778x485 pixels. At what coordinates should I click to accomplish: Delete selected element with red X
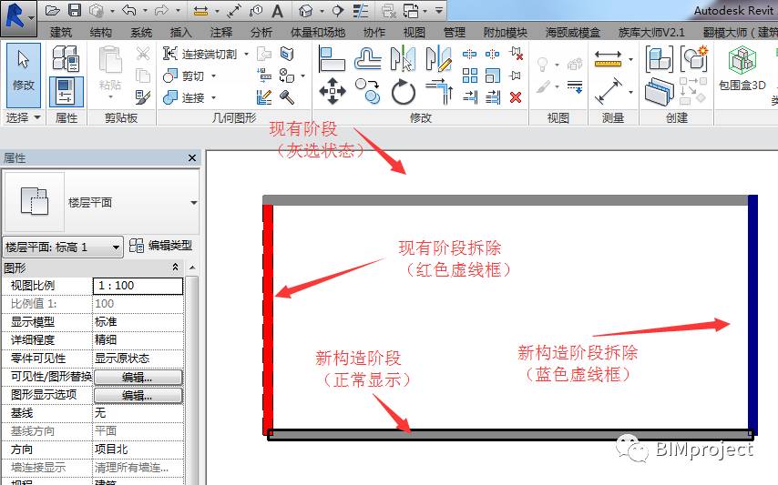(516, 97)
